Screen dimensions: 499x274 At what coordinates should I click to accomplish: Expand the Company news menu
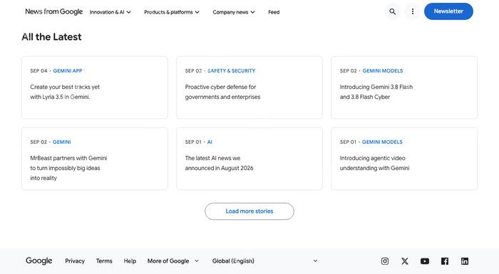pos(234,12)
